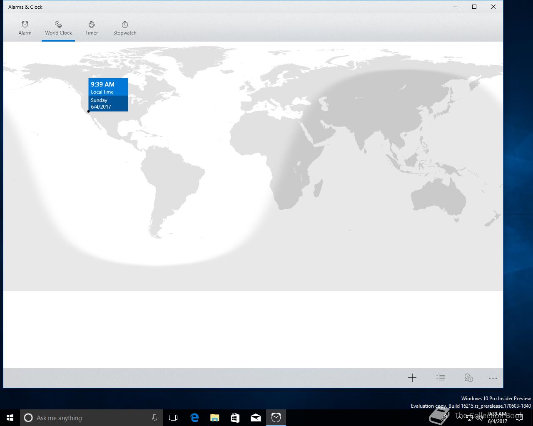Open Task View from the taskbar

173,418
